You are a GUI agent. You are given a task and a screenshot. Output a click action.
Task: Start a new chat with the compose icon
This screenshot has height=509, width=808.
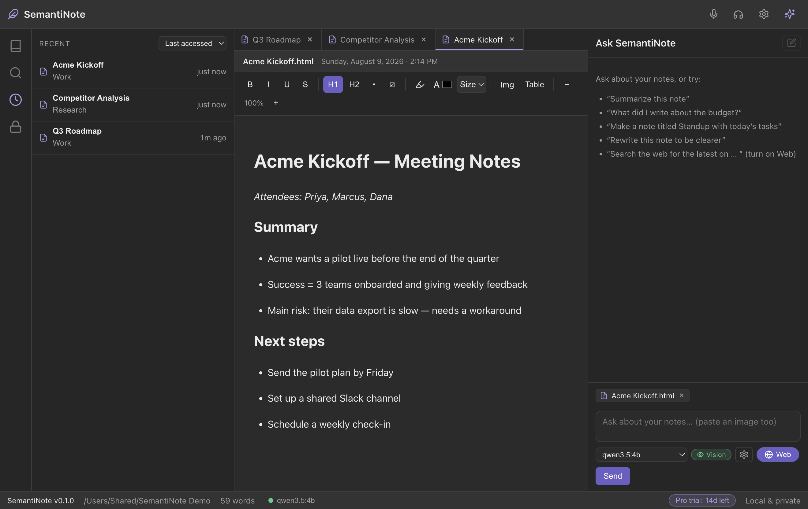point(791,43)
